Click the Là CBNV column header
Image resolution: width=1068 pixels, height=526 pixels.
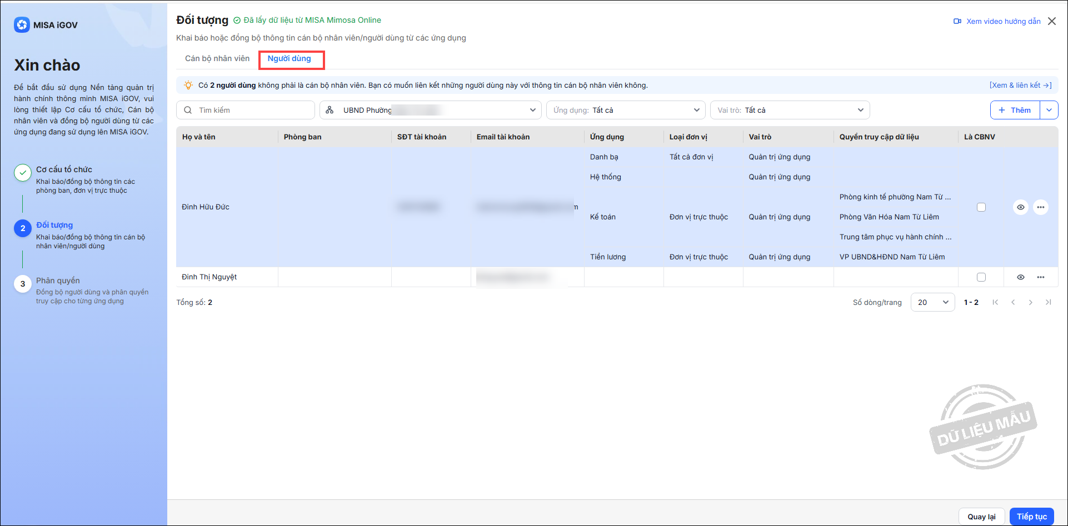(x=980, y=137)
